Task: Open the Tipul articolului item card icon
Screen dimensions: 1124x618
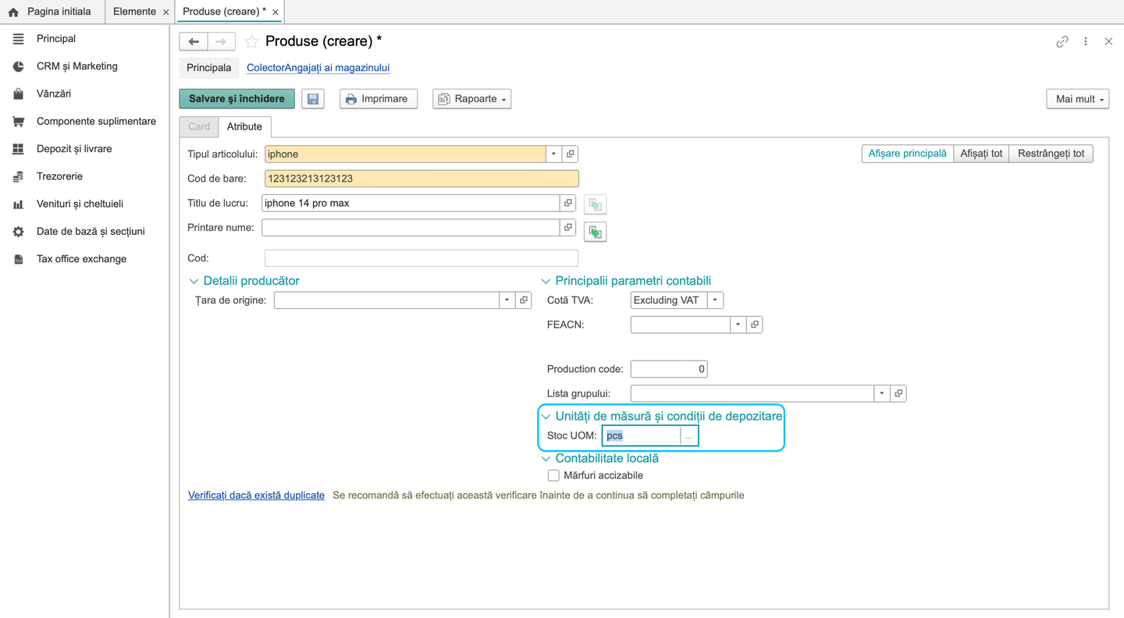Action: (x=571, y=154)
